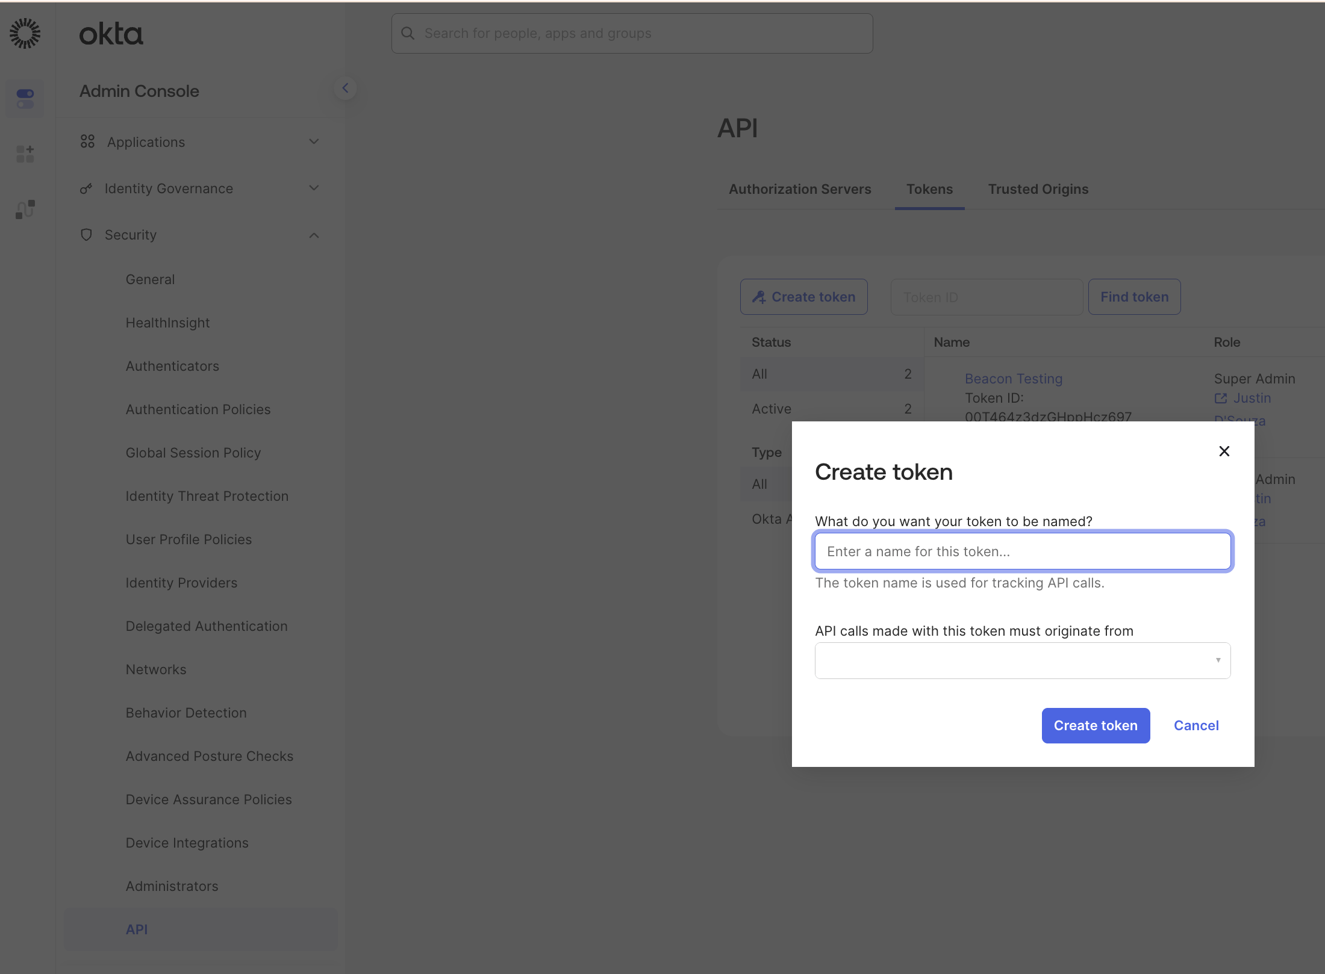
Task: Open Administrators page
Action: [x=172, y=886]
